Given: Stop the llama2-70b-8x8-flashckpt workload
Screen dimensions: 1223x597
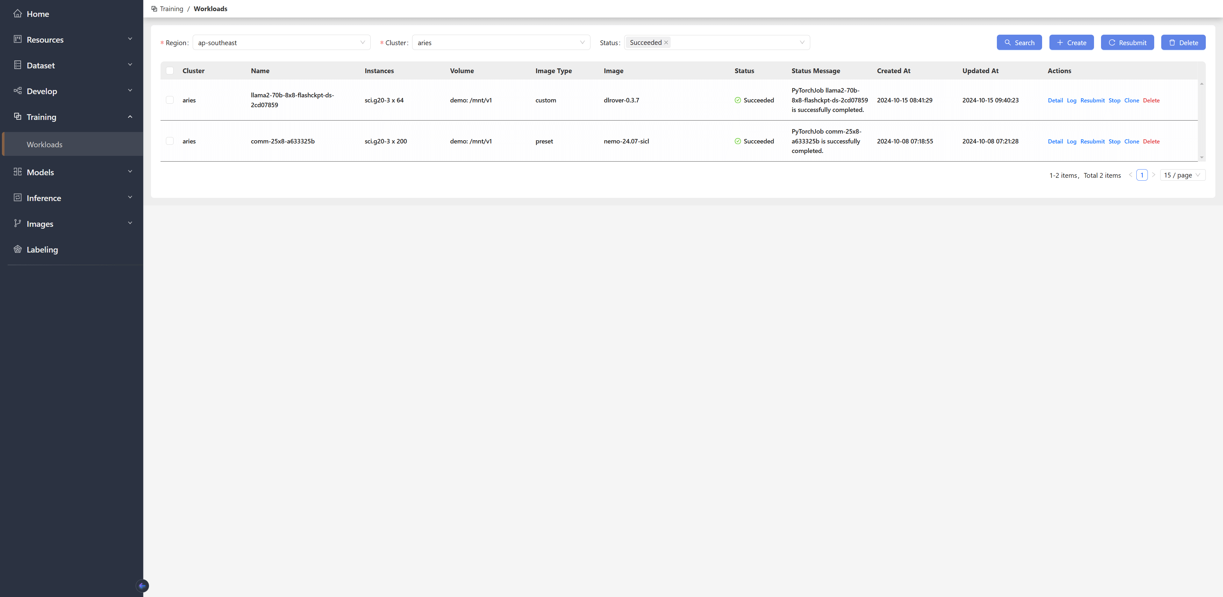Looking at the screenshot, I should tap(1114, 100).
